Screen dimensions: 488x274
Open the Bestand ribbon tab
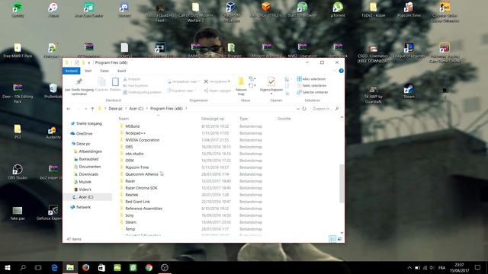71,71
